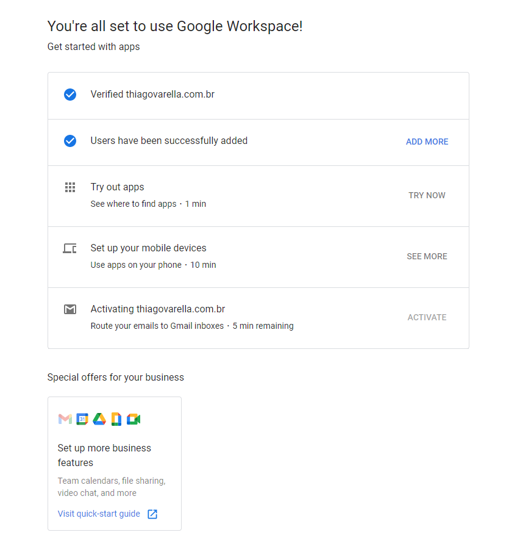Open the Visit quick-start guide link
This screenshot has width=509, height=535.
[x=99, y=514]
